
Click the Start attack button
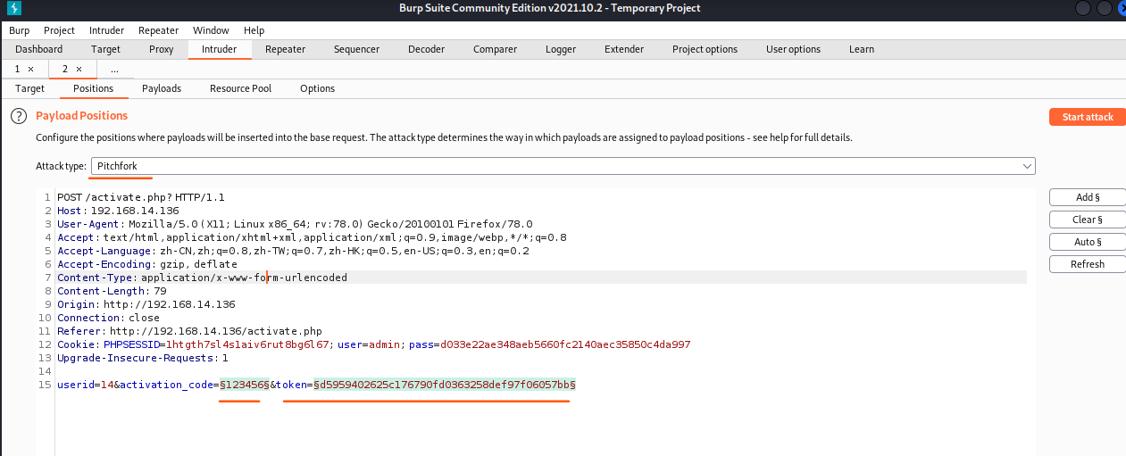pyautogui.click(x=1088, y=117)
